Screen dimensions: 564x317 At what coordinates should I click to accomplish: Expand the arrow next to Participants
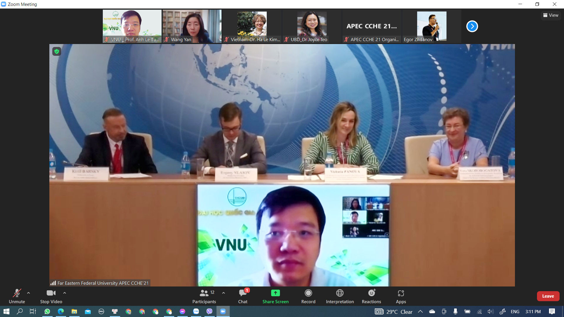click(224, 293)
